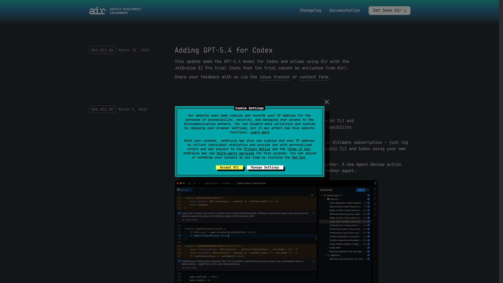Uncheck the Code duplication comment checkbox
Screen dimensions: 503x283
pos(368,203)
